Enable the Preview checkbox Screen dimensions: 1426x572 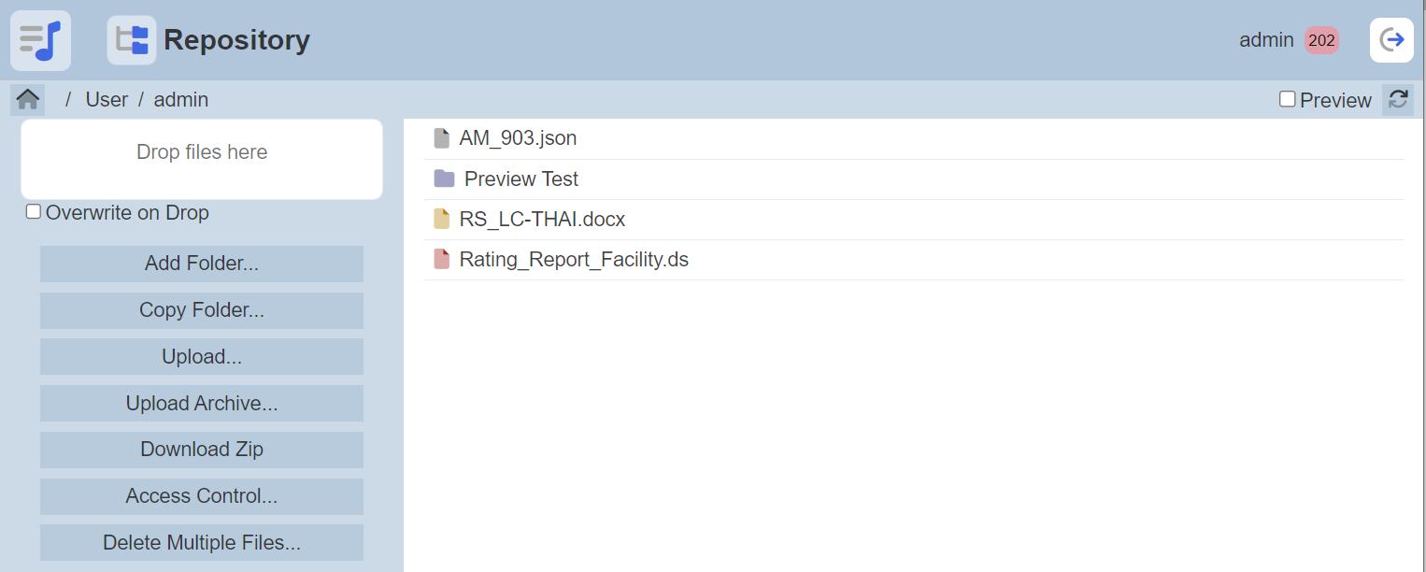coord(1288,99)
